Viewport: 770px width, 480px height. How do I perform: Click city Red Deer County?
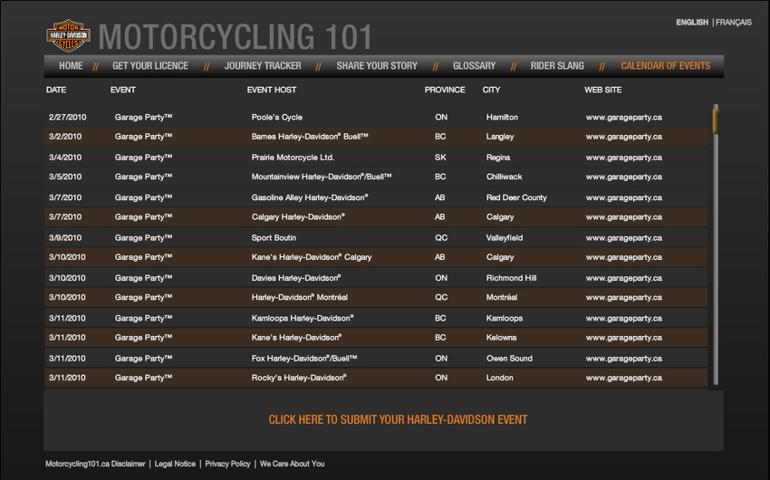(x=516, y=197)
